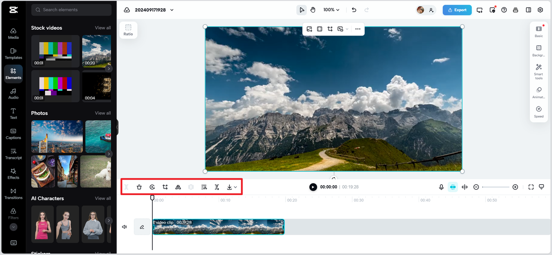Undo the last action
552x255 pixels.
(x=354, y=10)
